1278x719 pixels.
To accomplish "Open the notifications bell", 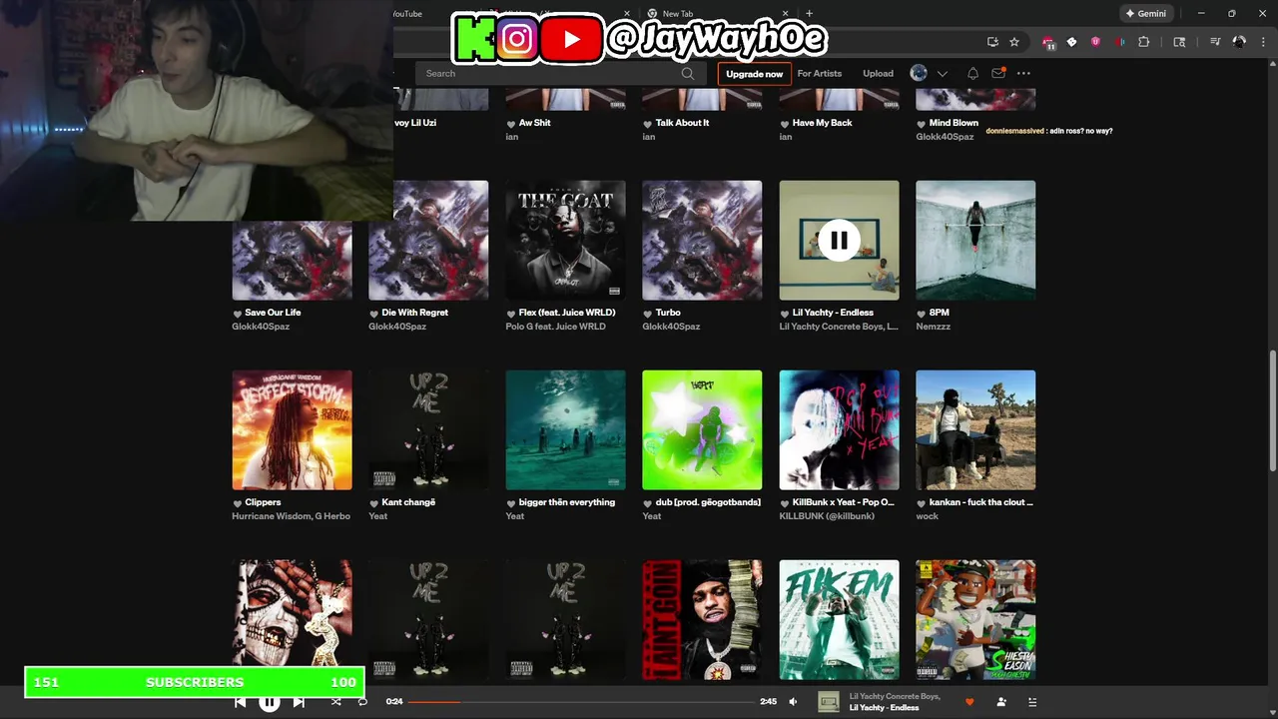I will click(972, 73).
